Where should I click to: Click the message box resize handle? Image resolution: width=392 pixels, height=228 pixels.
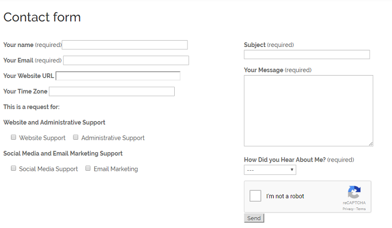[371, 144]
